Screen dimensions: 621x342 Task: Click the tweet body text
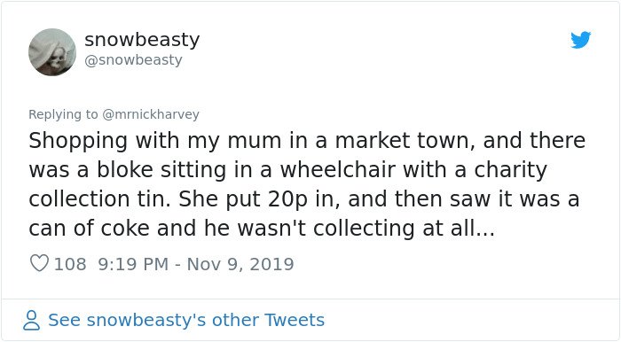[x=307, y=184]
